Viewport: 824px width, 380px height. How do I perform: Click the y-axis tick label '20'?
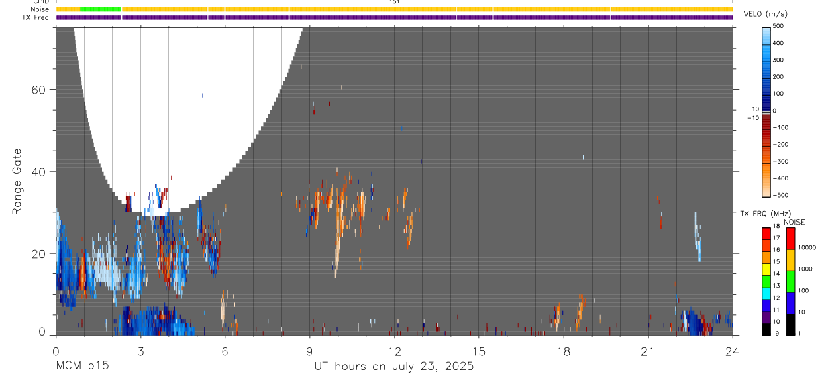38,253
